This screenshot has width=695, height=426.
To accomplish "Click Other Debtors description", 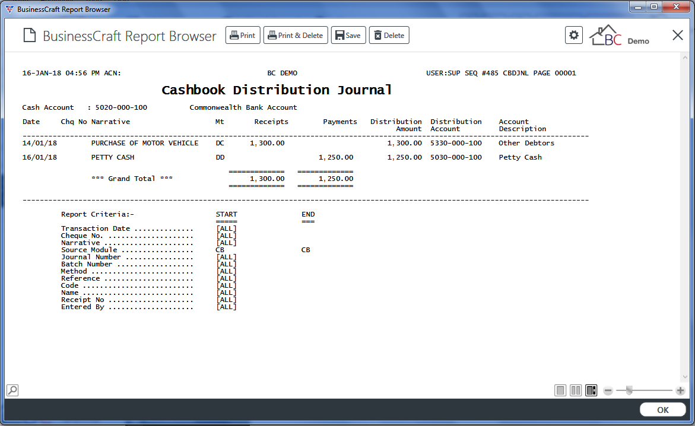I will click(526, 143).
